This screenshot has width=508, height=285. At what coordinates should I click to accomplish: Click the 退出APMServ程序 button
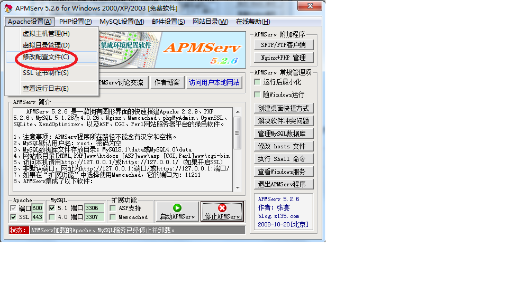coord(284,184)
